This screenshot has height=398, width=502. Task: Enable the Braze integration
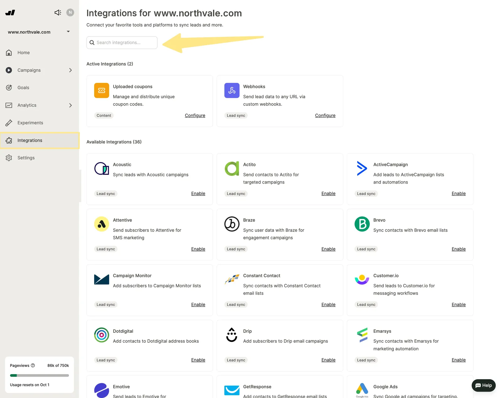click(328, 249)
